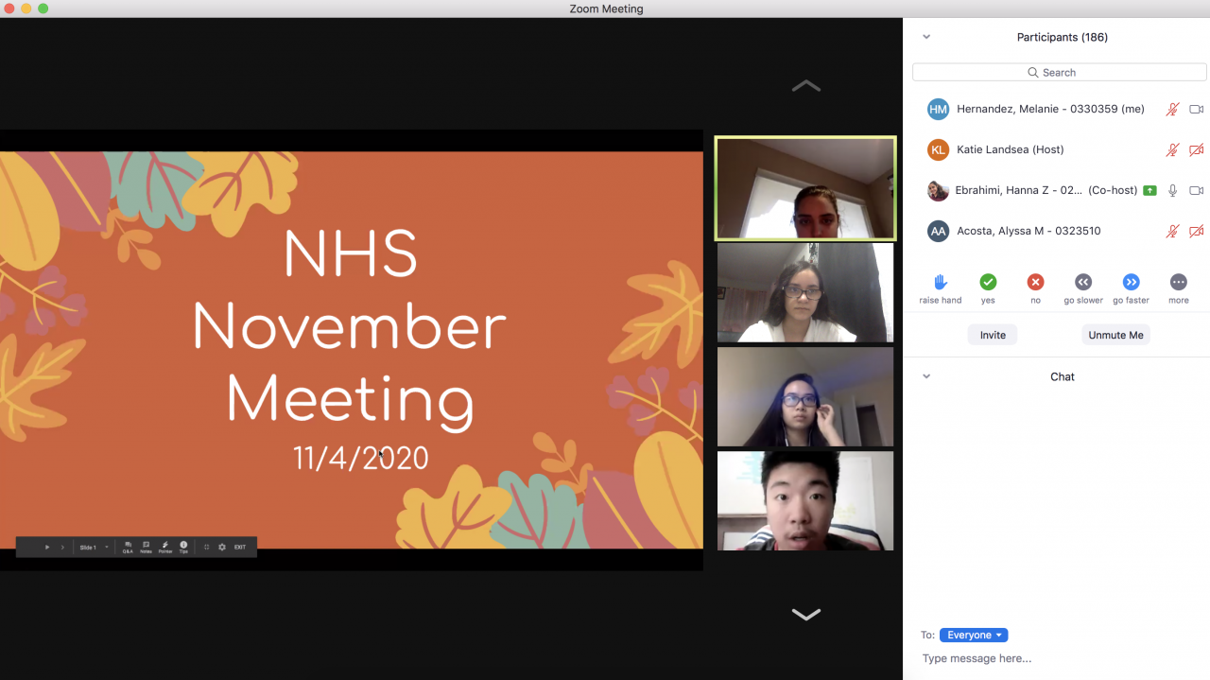Click Hanna Ebrahimi's profile photo
Screen dimensions: 1210x680
[938, 190]
